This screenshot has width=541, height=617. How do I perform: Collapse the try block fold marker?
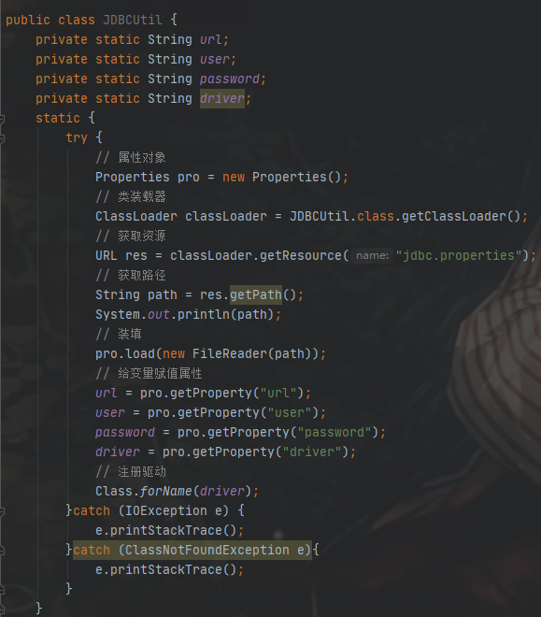pos(2,137)
